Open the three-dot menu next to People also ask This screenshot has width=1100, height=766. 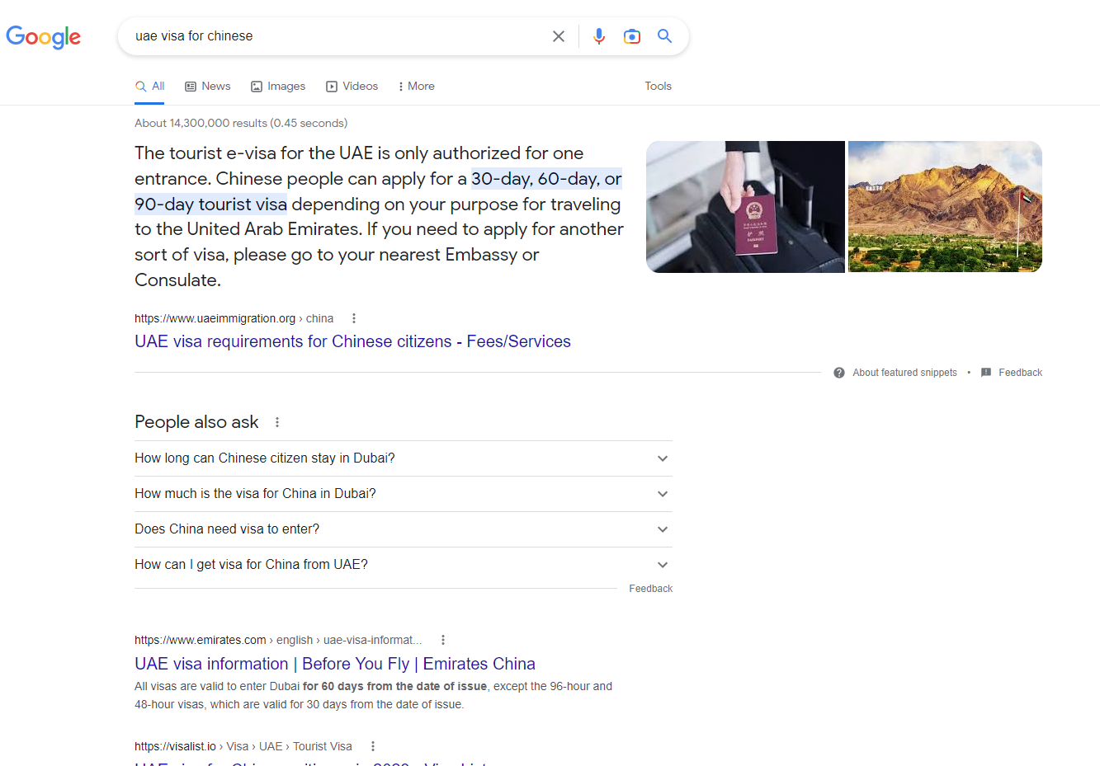(x=276, y=421)
